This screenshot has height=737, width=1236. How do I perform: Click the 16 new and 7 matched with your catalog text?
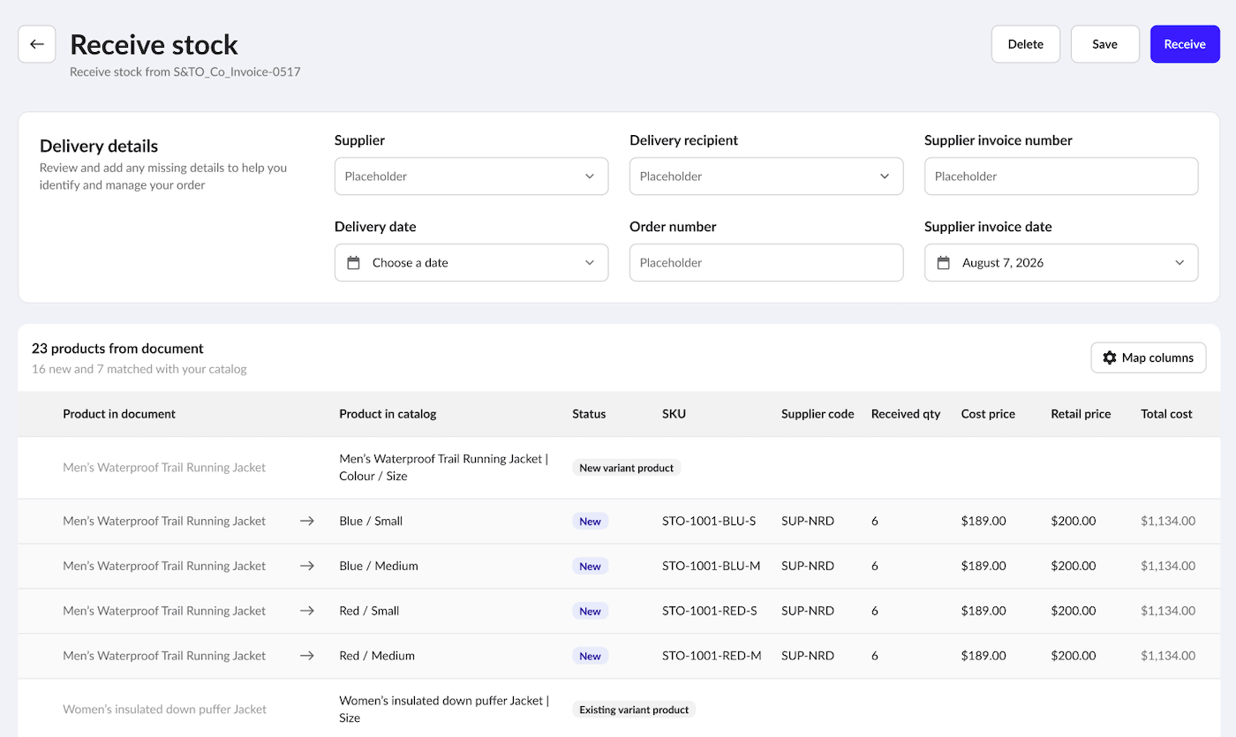click(x=139, y=369)
